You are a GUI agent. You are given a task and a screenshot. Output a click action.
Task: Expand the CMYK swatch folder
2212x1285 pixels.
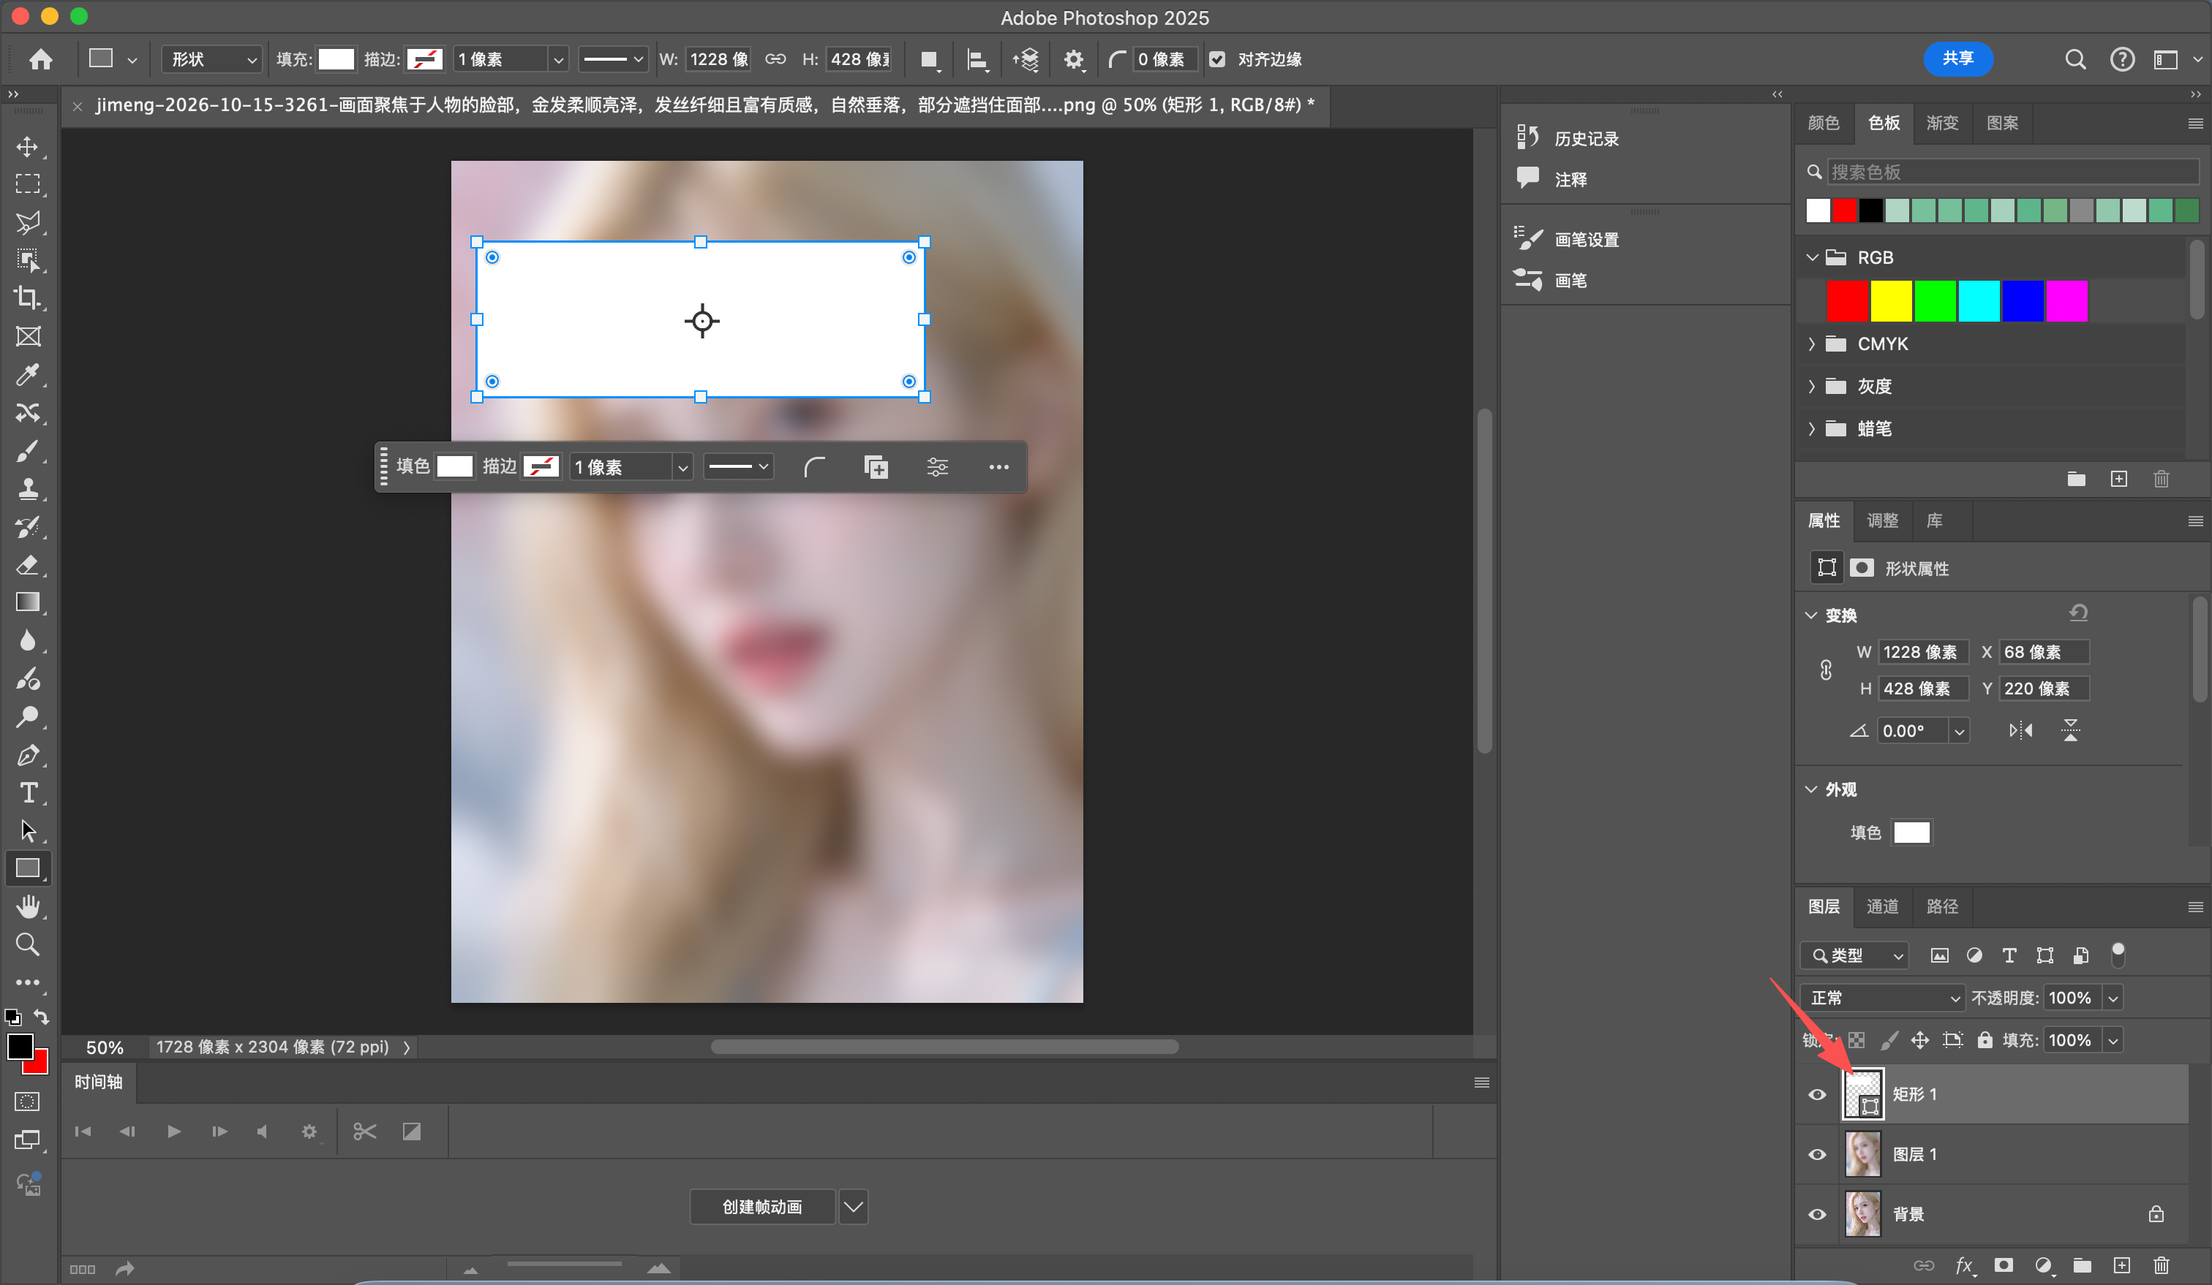click(1812, 345)
